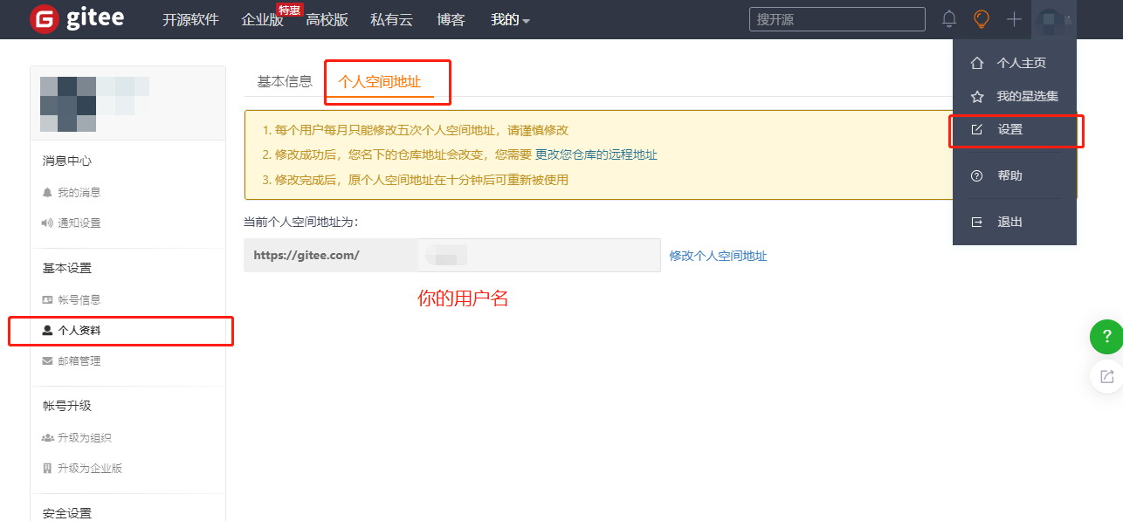Image resolution: width=1123 pixels, height=521 pixels.
Task: Click the blurred profile avatar in sidebar
Action: [68, 104]
